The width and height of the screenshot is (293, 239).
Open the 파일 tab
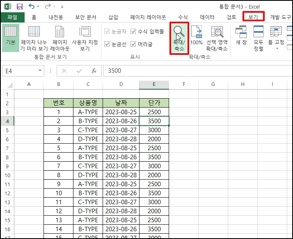(x=13, y=17)
